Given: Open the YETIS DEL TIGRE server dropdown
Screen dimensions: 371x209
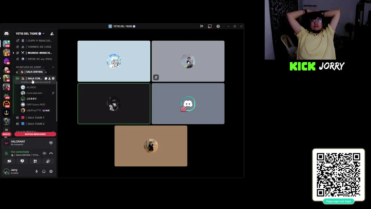Looking at the screenshot, I should (30, 34).
